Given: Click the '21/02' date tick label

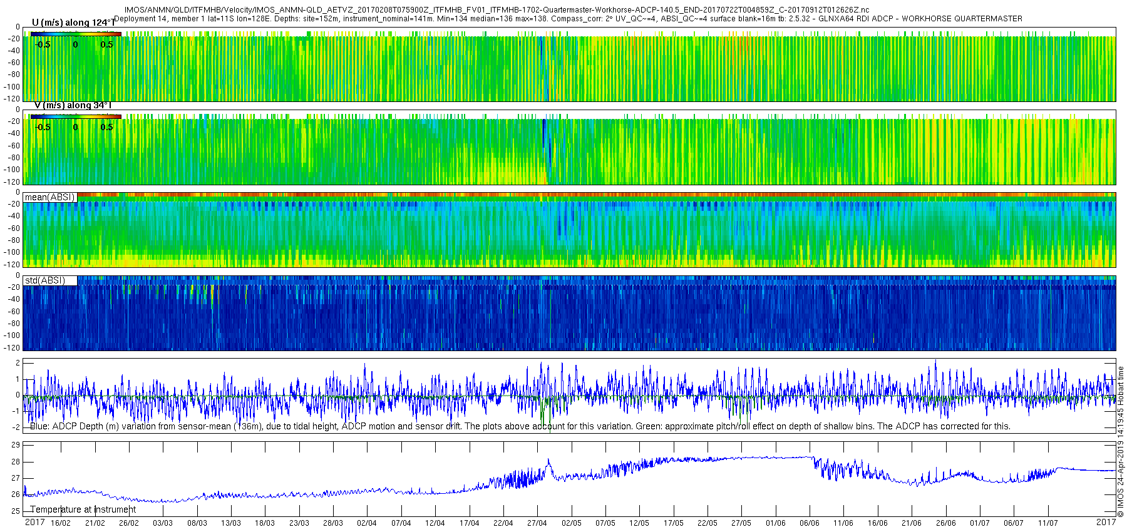Looking at the screenshot, I should click(95, 523).
